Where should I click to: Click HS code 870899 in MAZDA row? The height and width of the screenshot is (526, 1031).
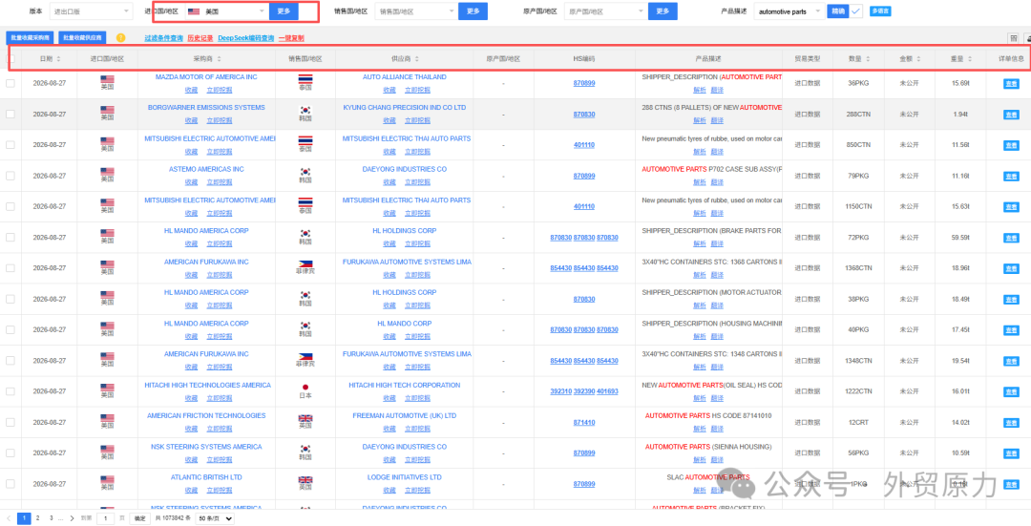(584, 83)
